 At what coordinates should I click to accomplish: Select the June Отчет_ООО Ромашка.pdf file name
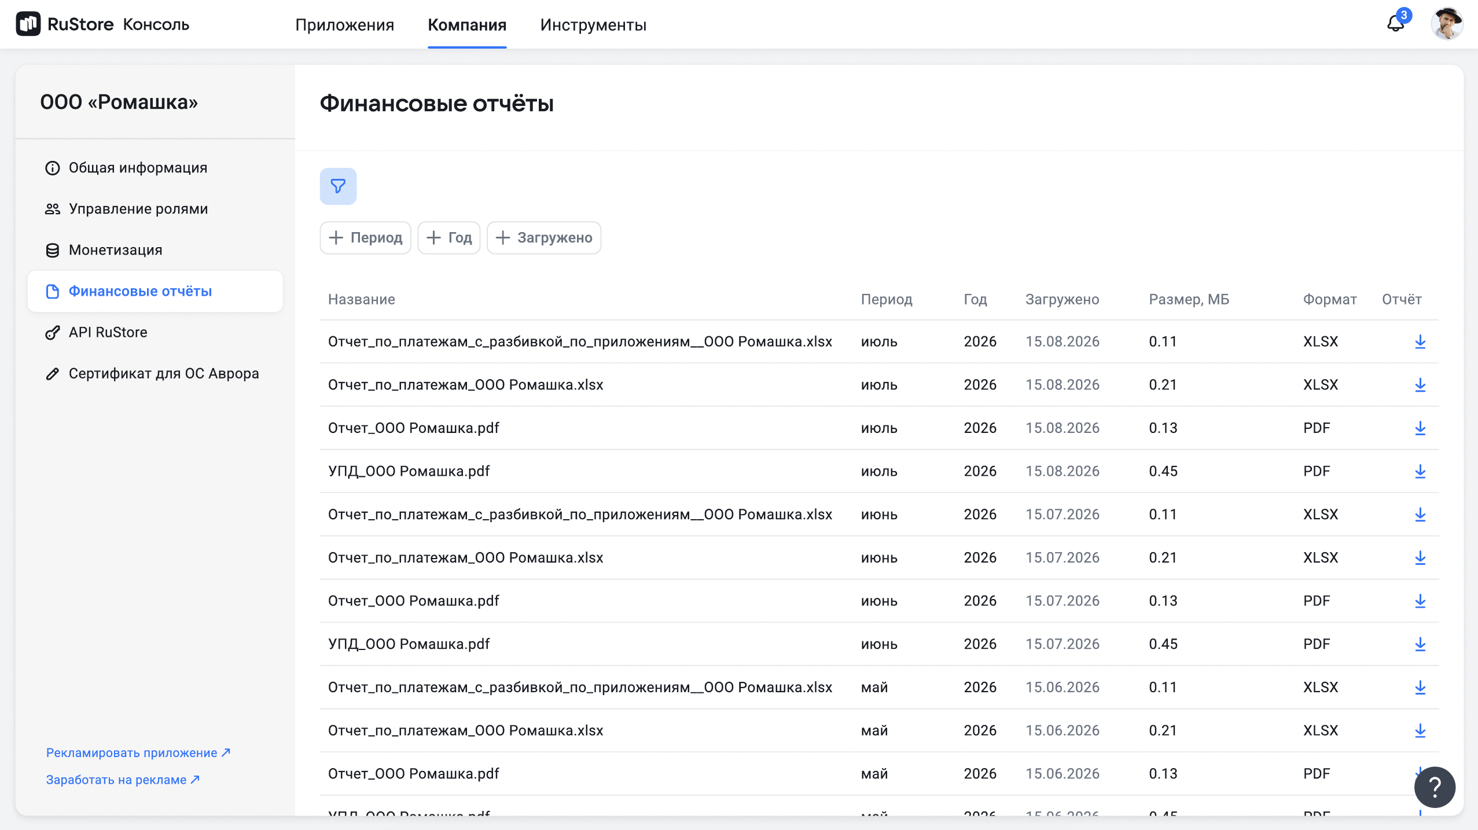tap(413, 601)
